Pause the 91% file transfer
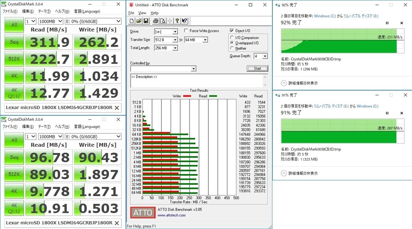The width and height of the screenshot is (412, 229). click(x=387, y=113)
